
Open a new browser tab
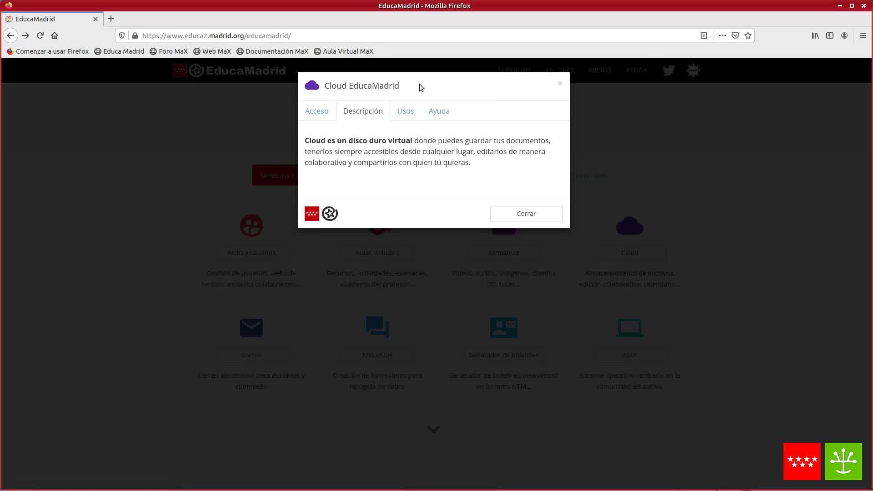[x=111, y=19]
